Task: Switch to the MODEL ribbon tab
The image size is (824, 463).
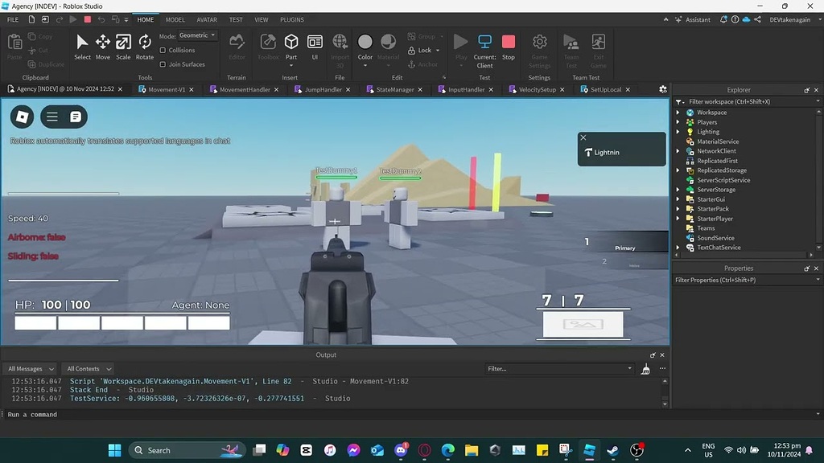Action: [175, 19]
